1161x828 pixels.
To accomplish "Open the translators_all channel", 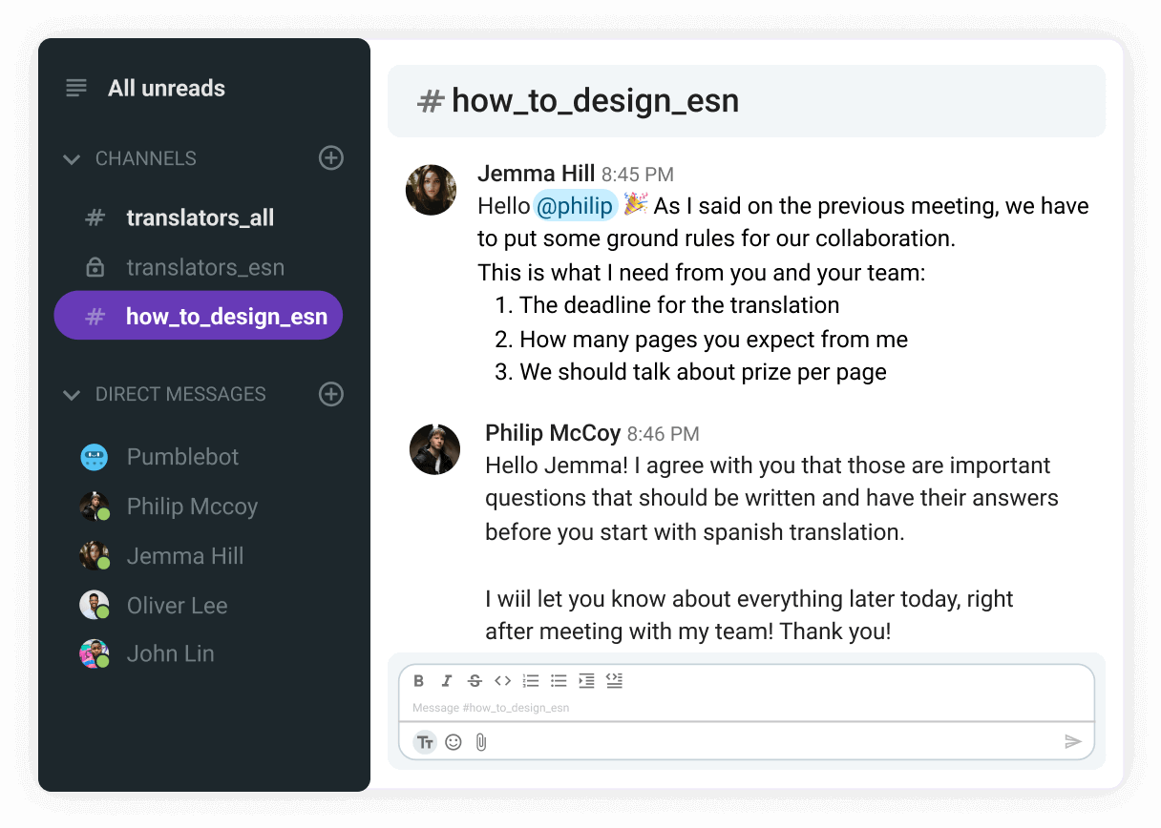I will [x=200, y=217].
